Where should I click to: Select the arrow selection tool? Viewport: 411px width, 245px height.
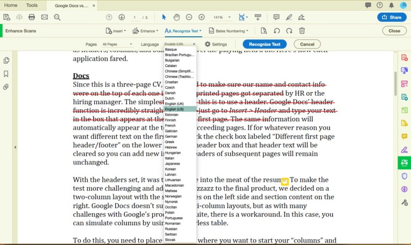coord(164,17)
